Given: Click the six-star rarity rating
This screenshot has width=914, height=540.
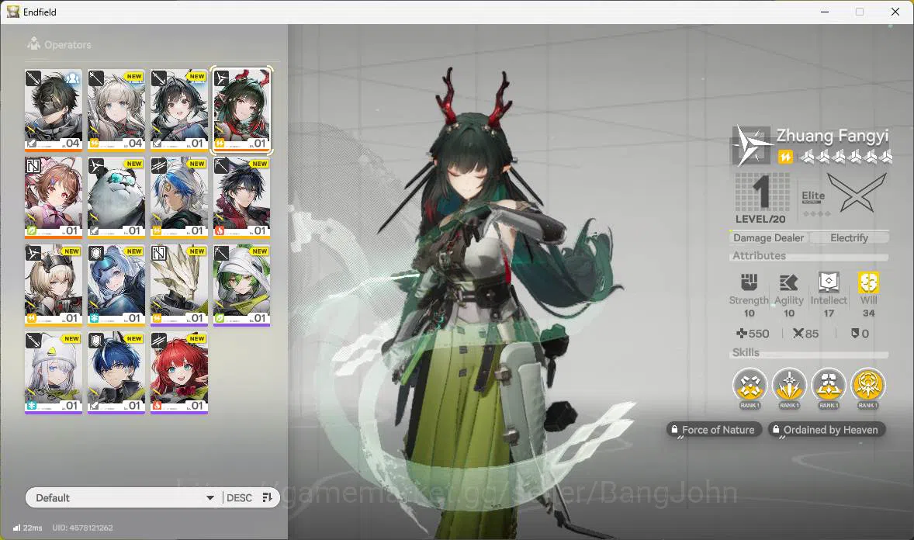Looking at the screenshot, I should tap(845, 156).
